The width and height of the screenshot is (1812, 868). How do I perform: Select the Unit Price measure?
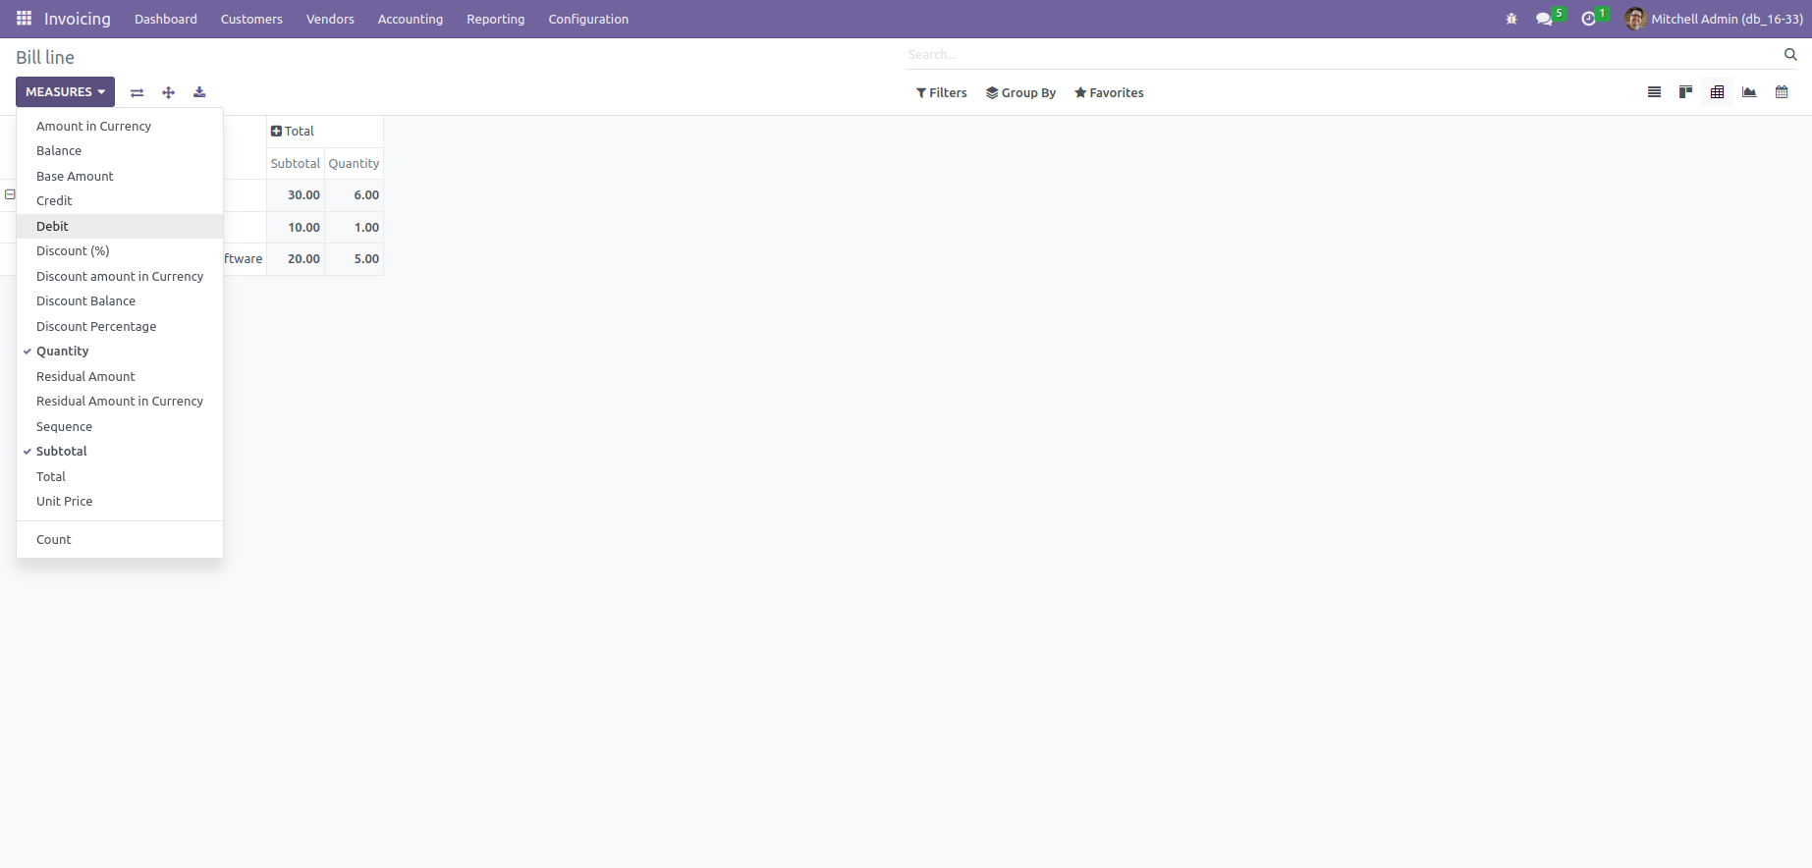120,501
